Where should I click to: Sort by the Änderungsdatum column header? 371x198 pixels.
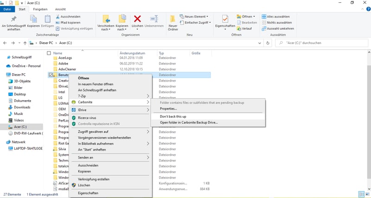[x=133, y=53]
